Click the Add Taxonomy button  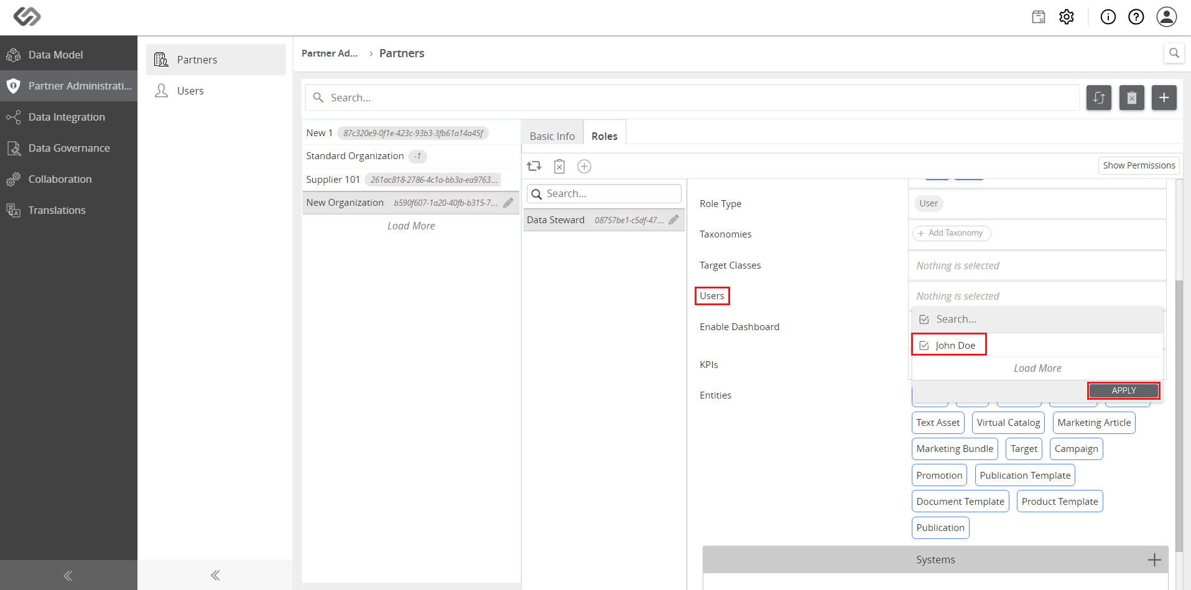tap(952, 233)
